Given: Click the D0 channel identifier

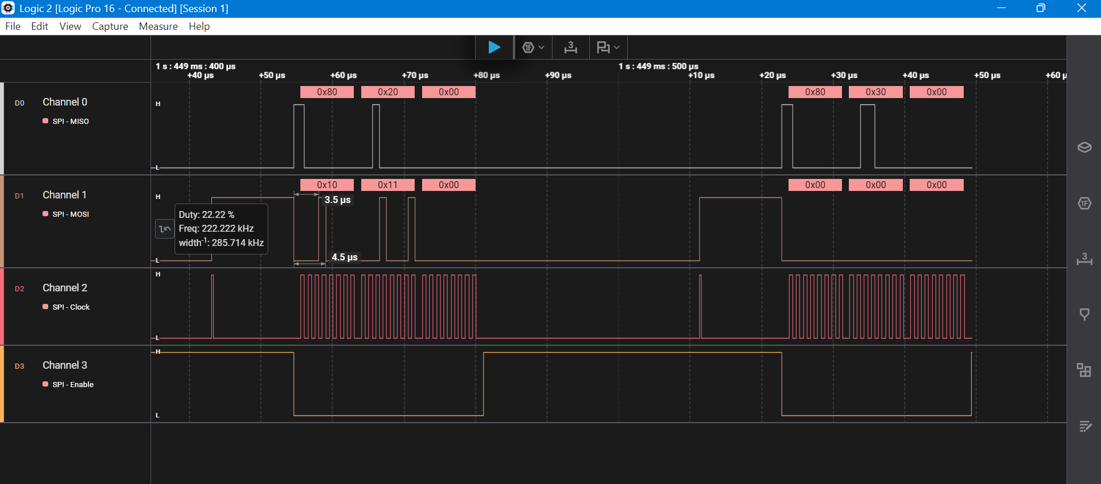Looking at the screenshot, I should 20,103.
